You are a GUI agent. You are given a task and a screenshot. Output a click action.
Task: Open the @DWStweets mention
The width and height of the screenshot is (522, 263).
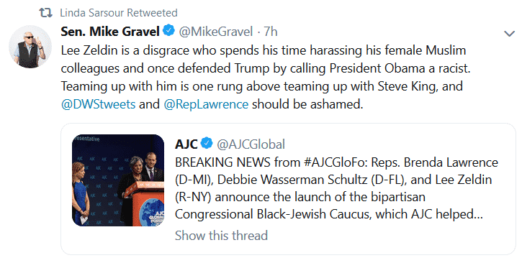tap(98, 104)
